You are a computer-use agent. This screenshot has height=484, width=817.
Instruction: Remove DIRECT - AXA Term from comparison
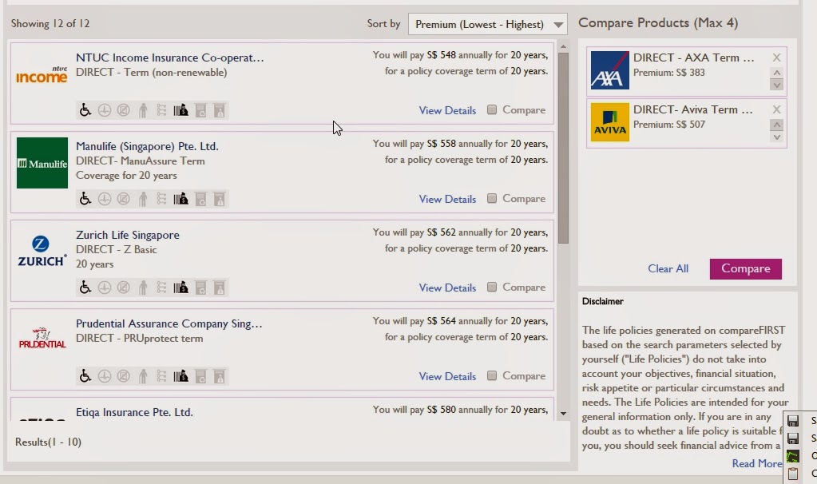tap(776, 58)
